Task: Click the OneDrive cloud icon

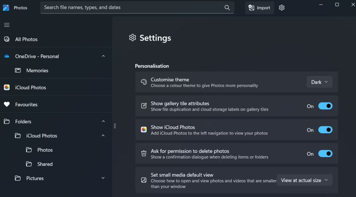Action: click(7, 56)
